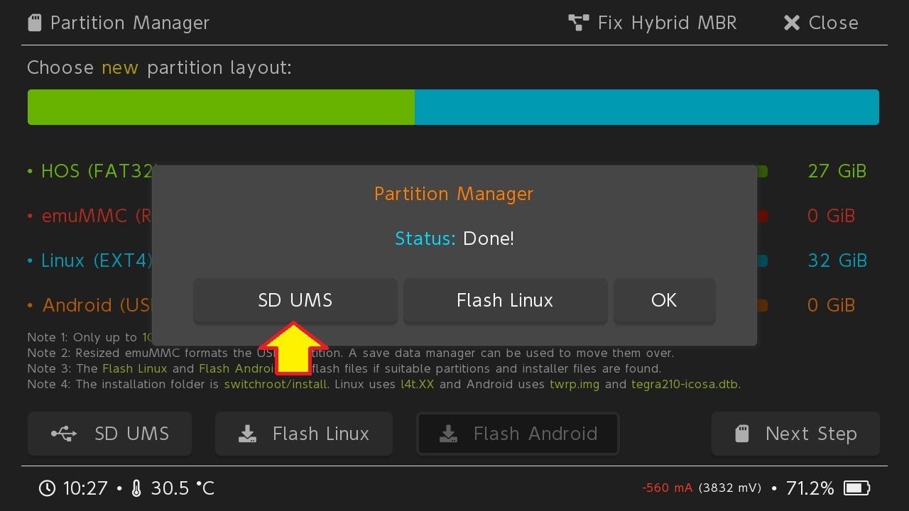Screen dimensions: 909x511
Task: Click the Android orange slider knob
Action: [762, 306]
